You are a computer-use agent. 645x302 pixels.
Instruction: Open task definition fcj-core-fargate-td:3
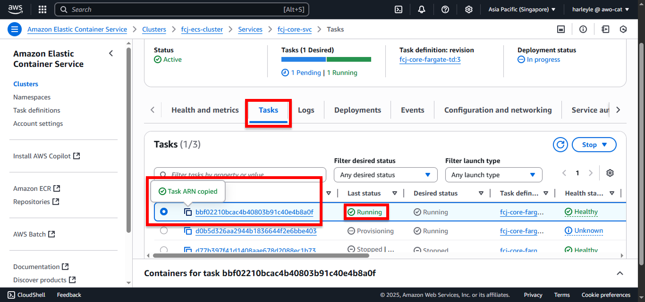point(430,59)
